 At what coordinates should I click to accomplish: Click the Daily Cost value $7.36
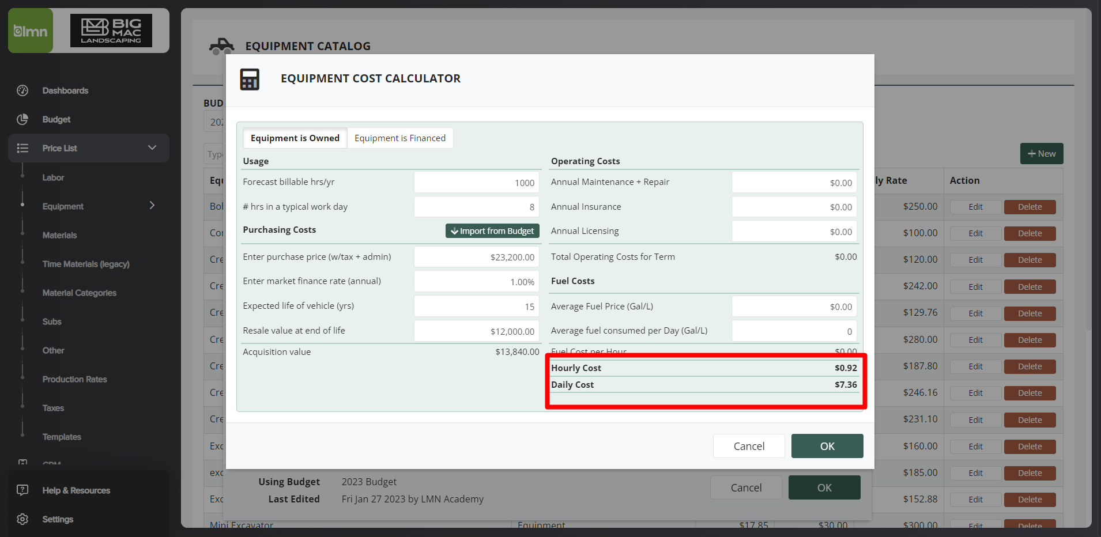tap(846, 384)
